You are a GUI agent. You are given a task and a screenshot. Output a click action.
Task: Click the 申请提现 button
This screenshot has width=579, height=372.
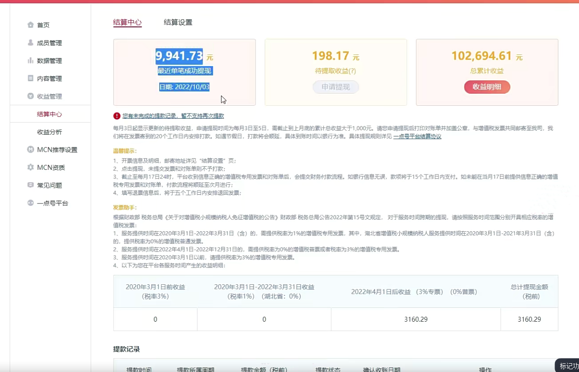[x=335, y=87]
